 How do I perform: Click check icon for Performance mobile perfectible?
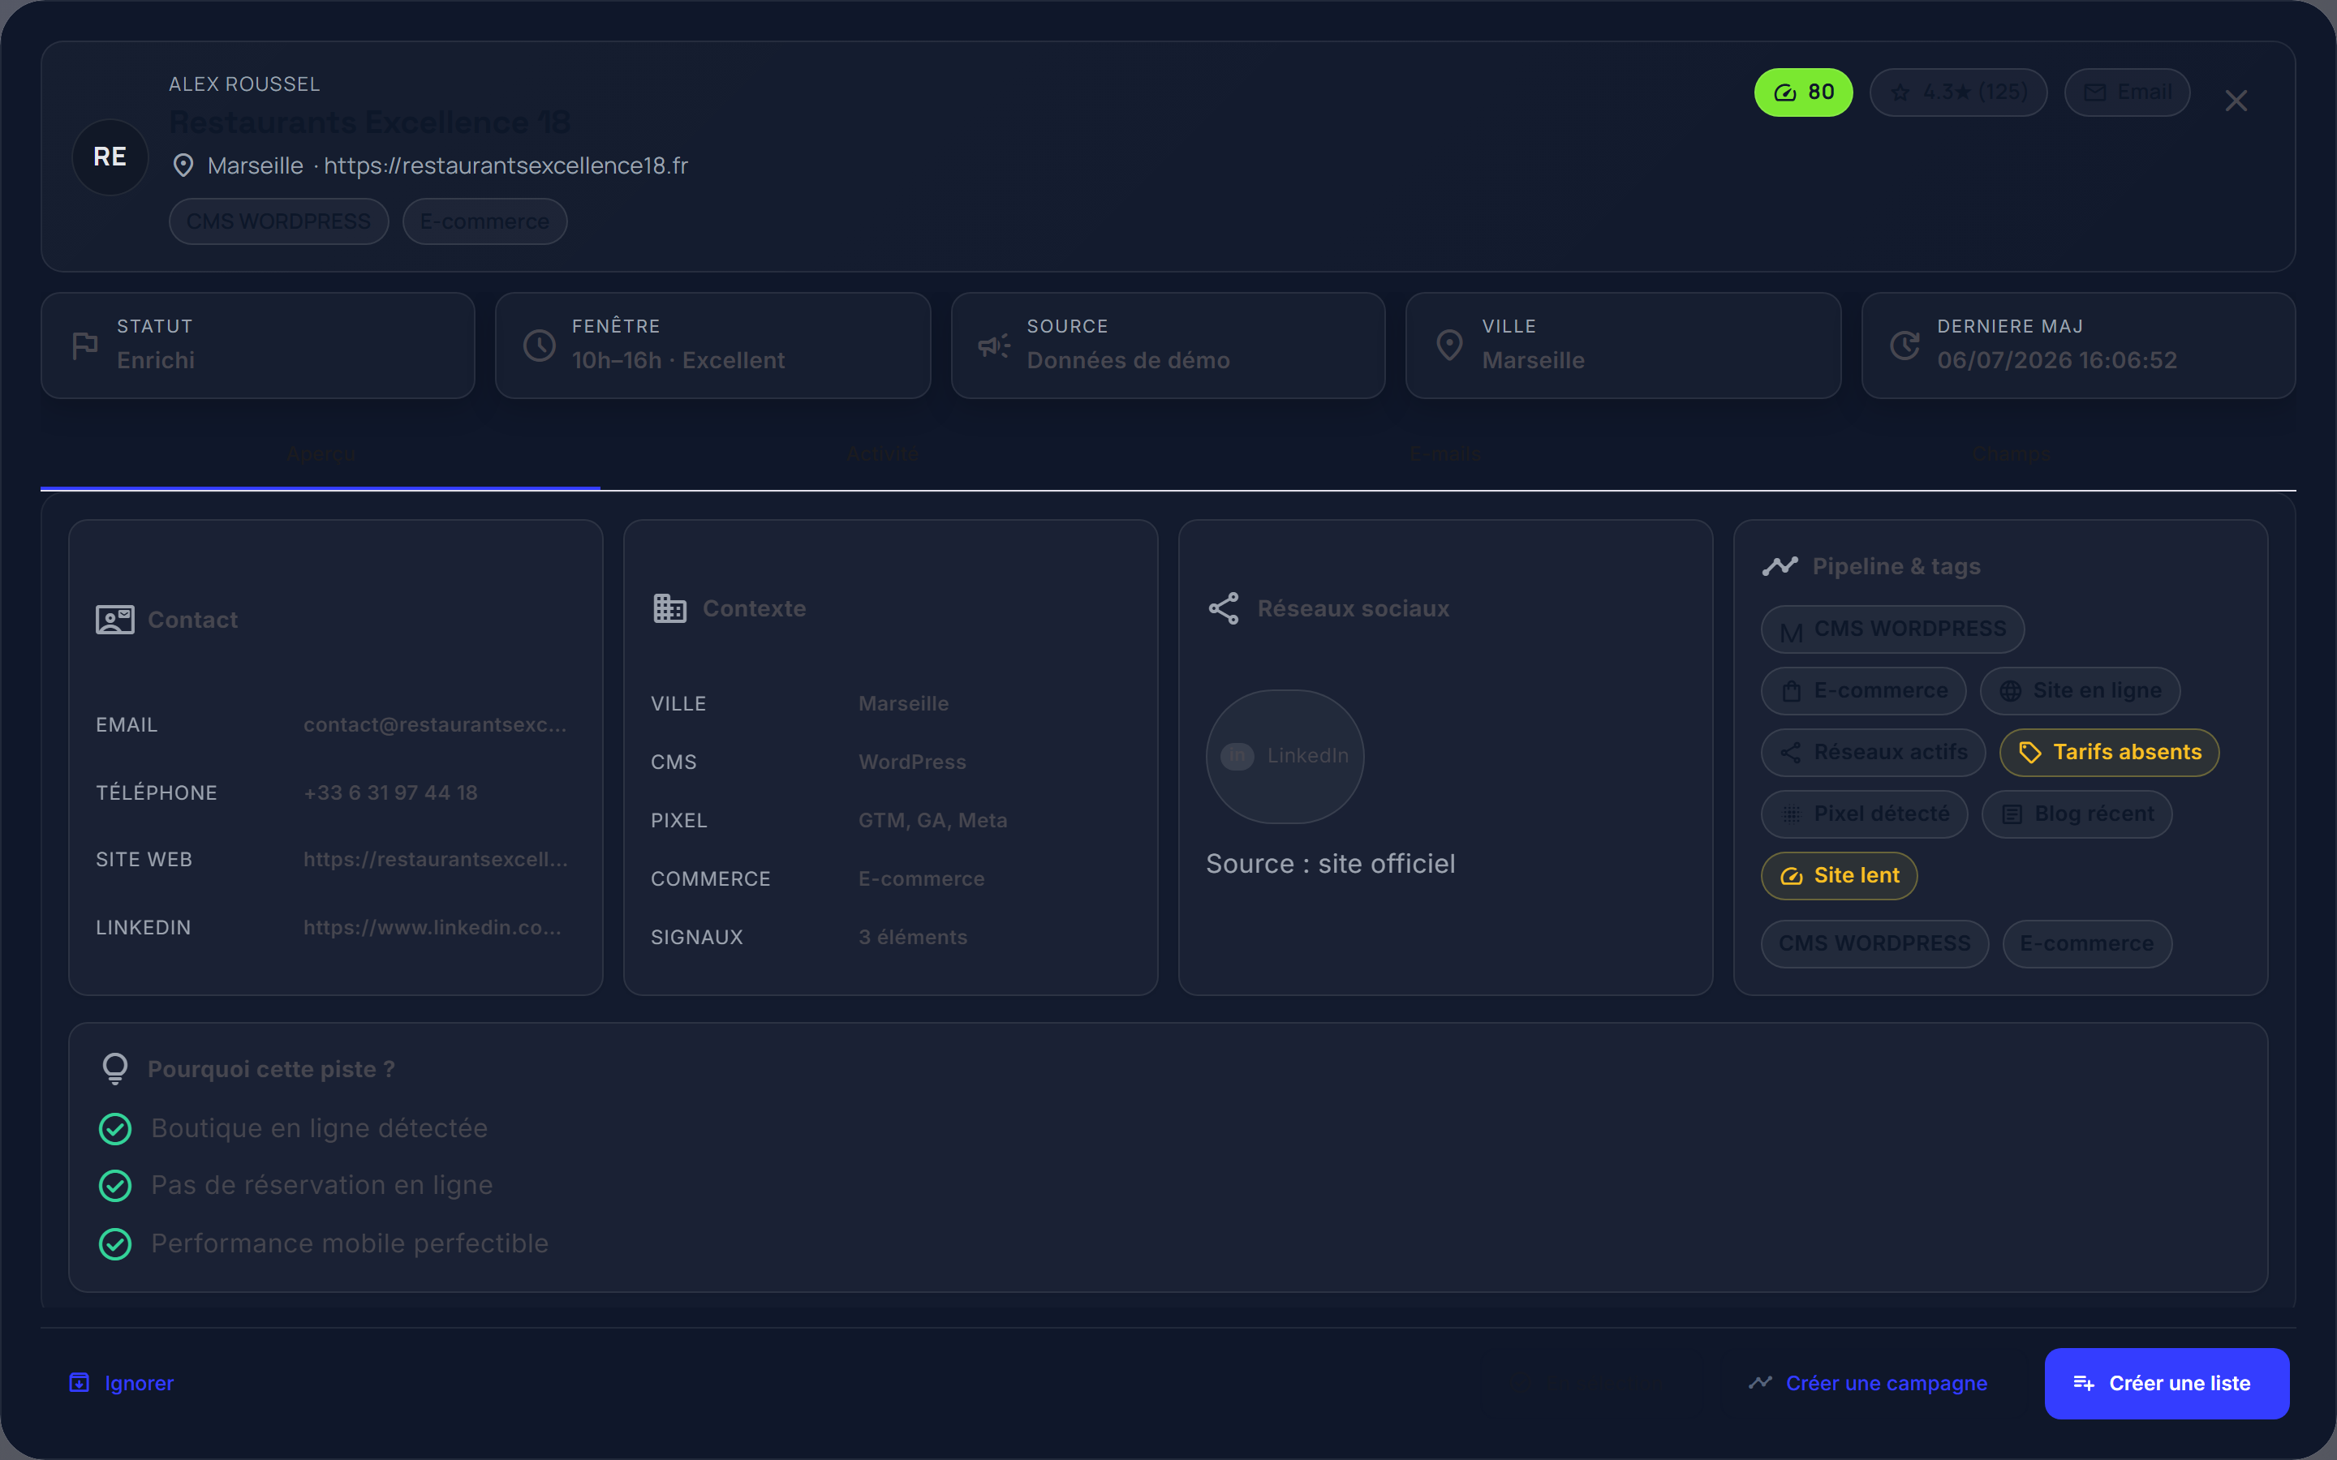[115, 1243]
